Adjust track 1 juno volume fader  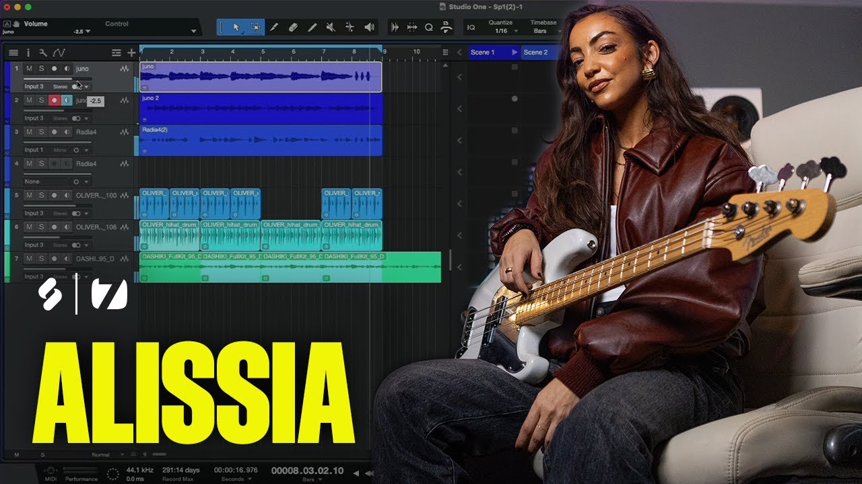coord(57,79)
